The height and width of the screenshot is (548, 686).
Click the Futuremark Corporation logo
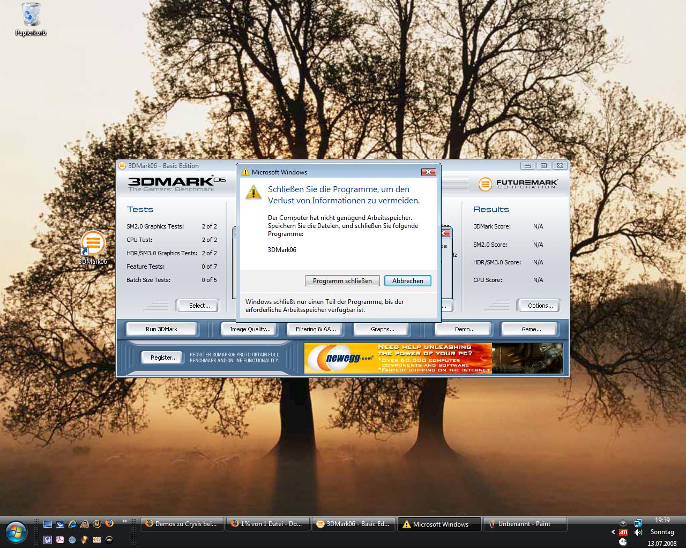click(518, 184)
